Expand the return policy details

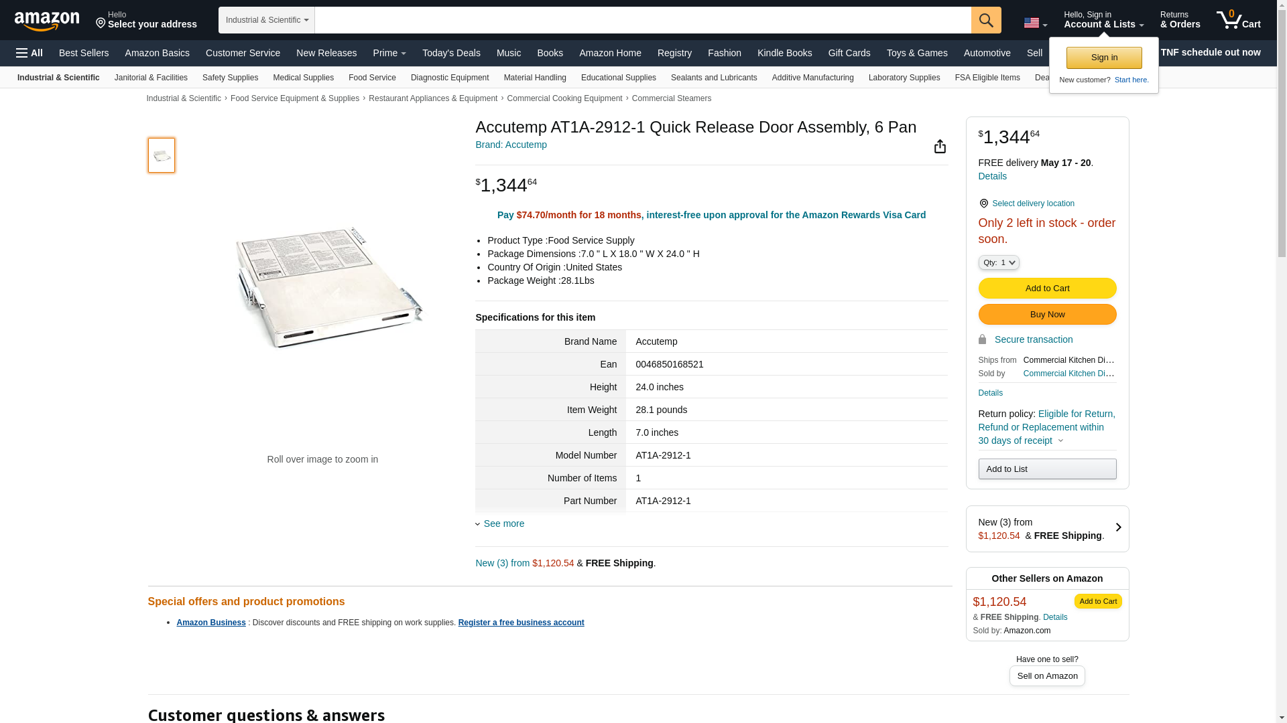(1060, 440)
